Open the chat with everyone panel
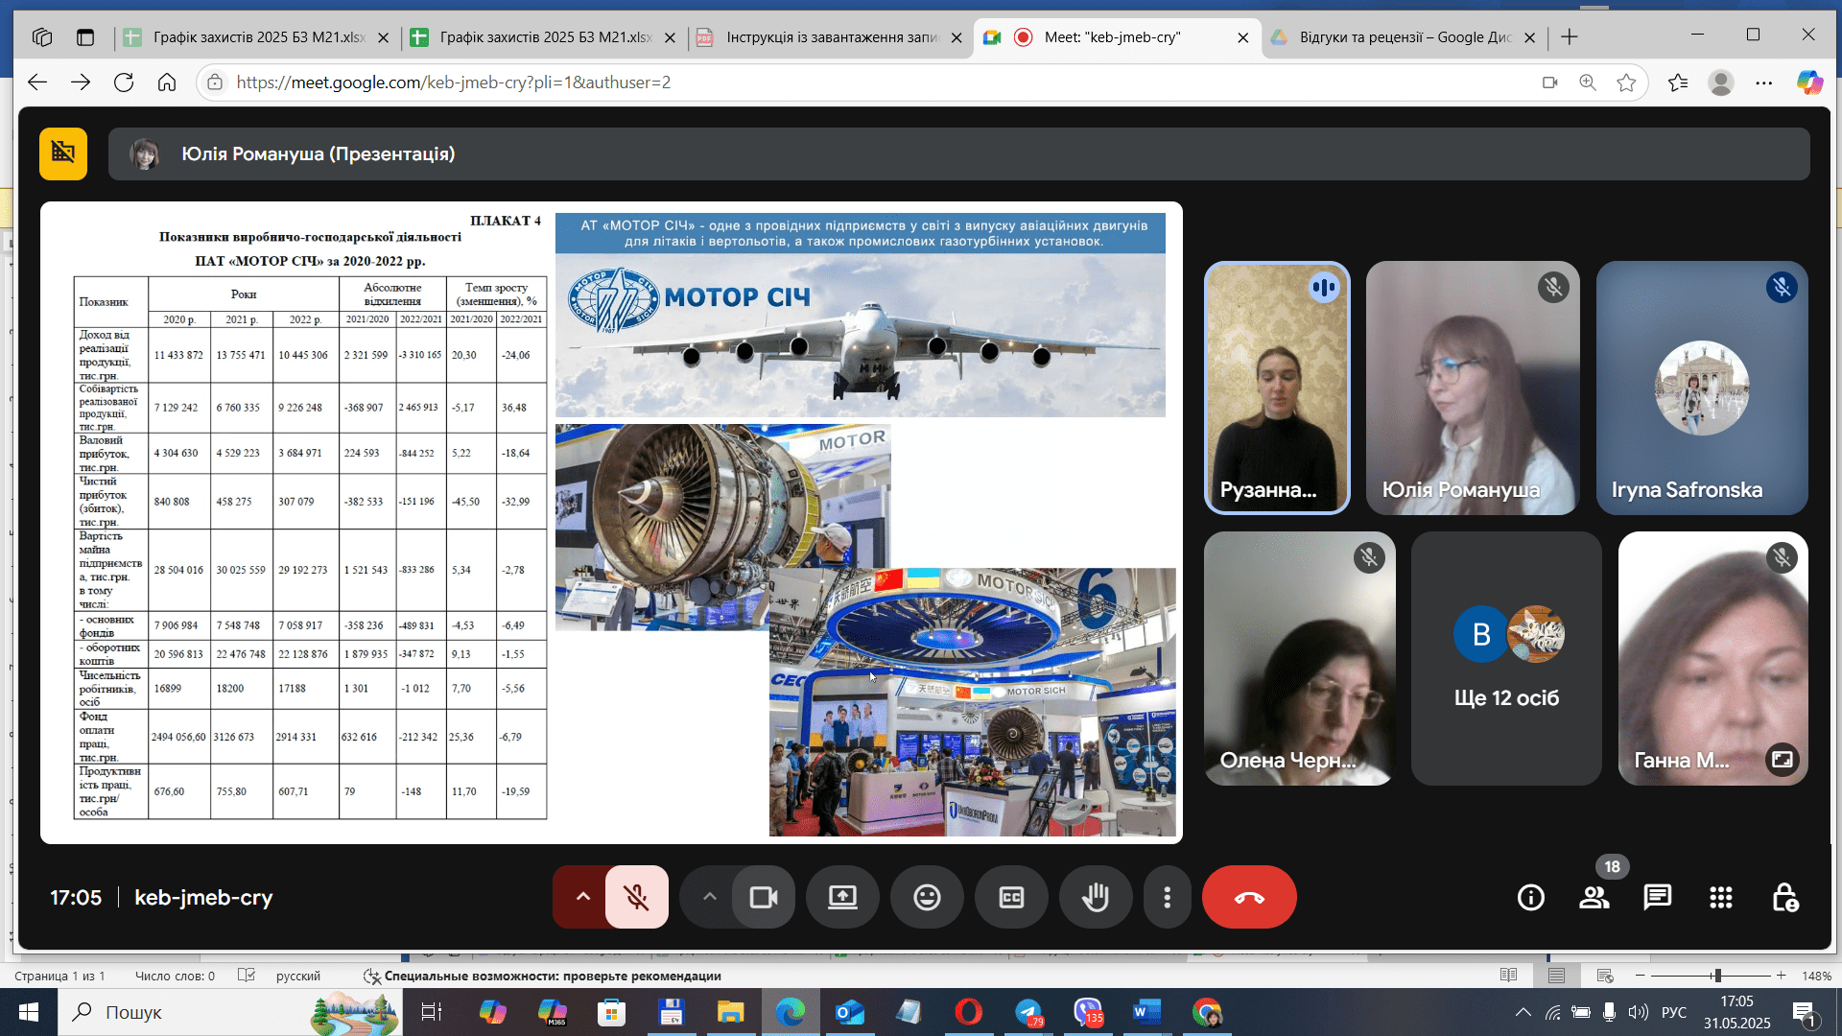Image resolution: width=1842 pixels, height=1036 pixels. pos(1658,897)
